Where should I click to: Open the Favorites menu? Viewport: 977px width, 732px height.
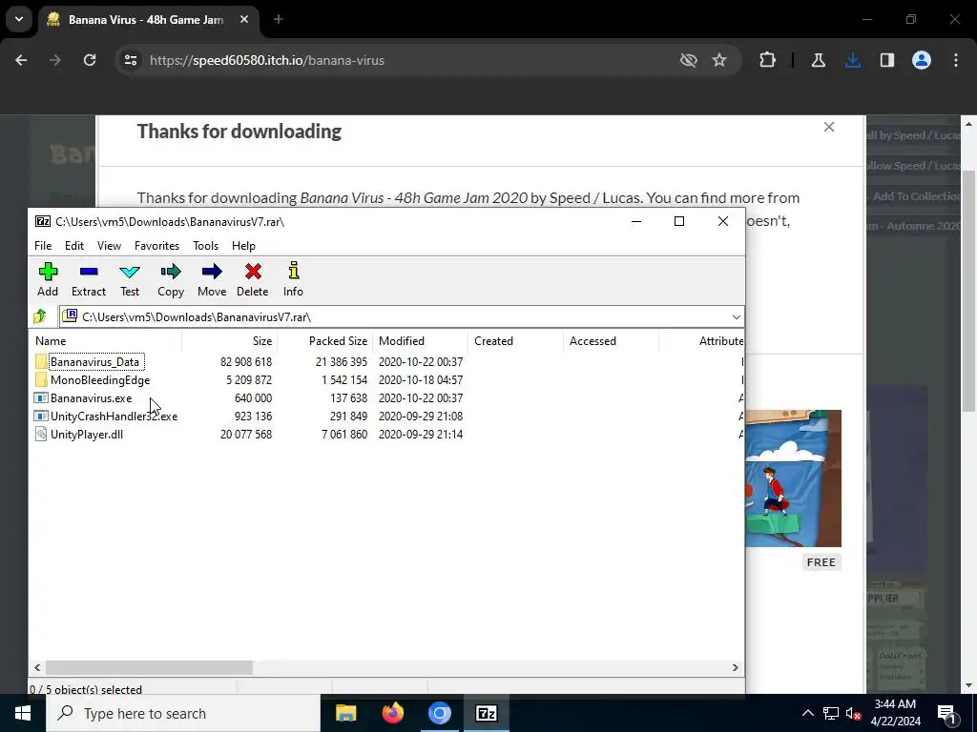[x=157, y=246]
